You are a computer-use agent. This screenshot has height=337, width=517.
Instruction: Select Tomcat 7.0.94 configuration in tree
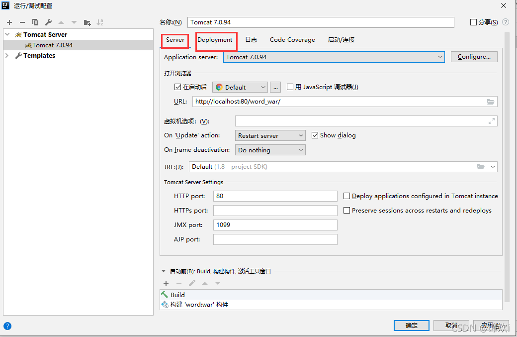[79, 45]
